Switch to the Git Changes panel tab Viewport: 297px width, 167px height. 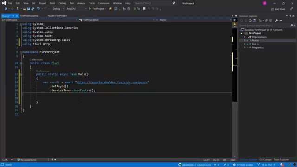[265, 160]
